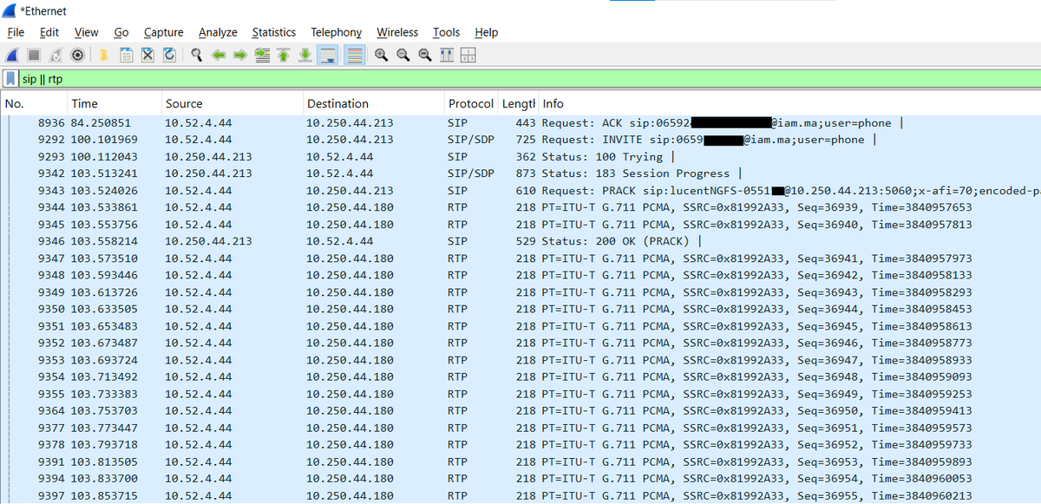The width and height of the screenshot is (1041, 504).
Task: Toggle auto-scroll during live capture
Action: [328, 55]
